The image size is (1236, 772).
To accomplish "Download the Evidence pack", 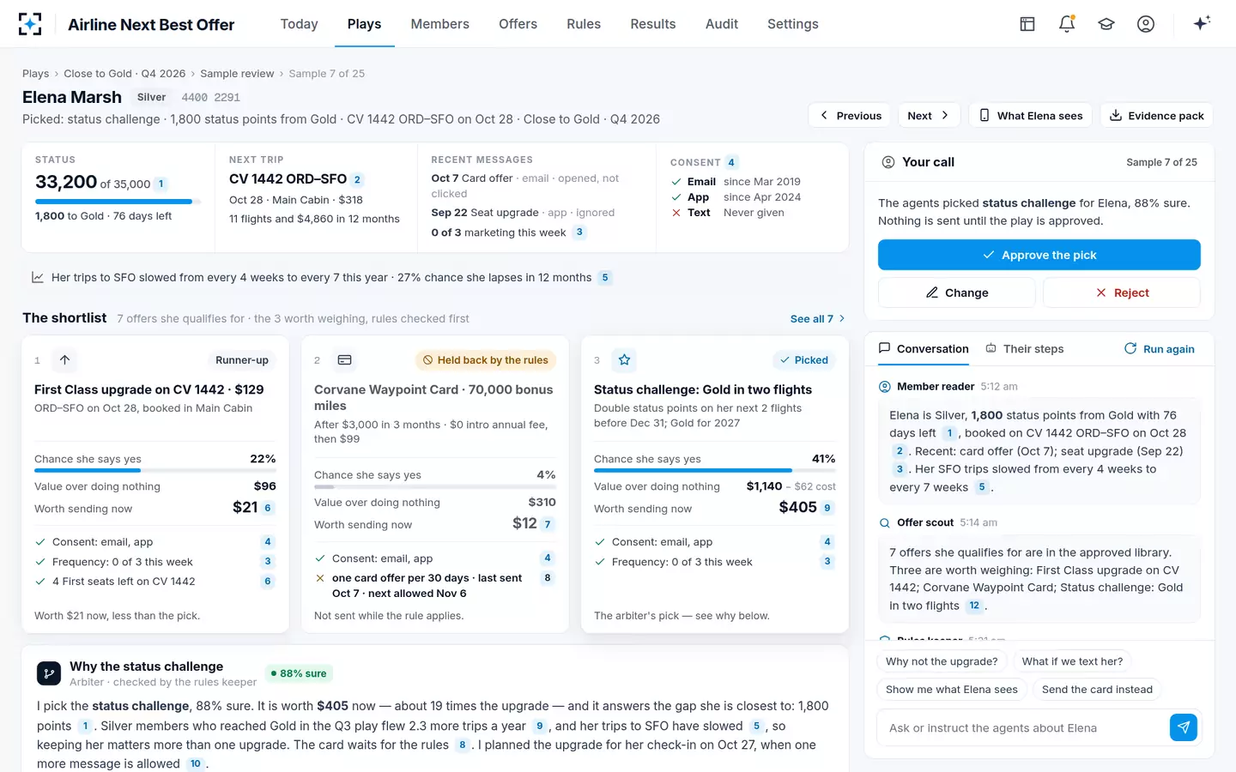I will coord(1157,116).
